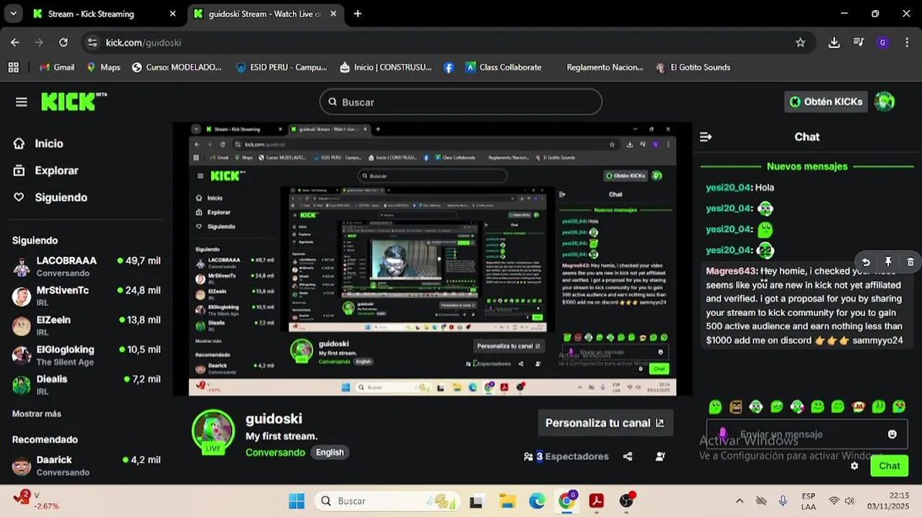Click the Obtén KICKs button
This screenshot has width=922, height=517.
[826, 102]
